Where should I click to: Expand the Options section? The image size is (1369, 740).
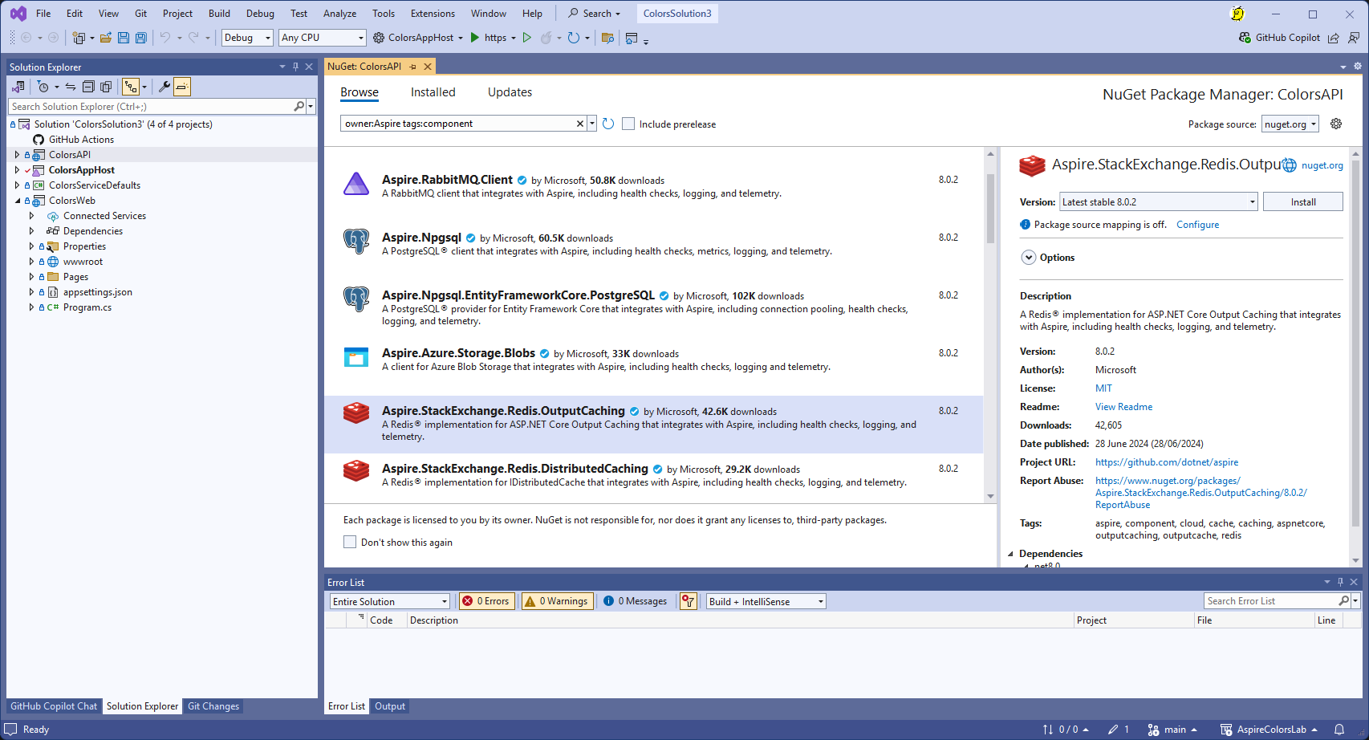point(1029,258)
